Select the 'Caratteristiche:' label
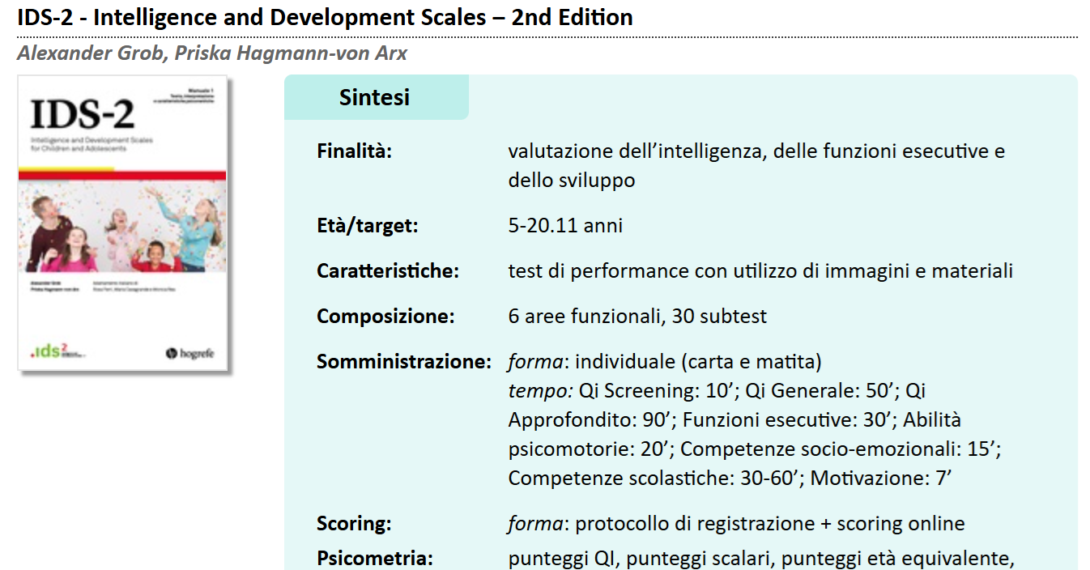This screenshot has width=1090, height=570. (388, 271)
